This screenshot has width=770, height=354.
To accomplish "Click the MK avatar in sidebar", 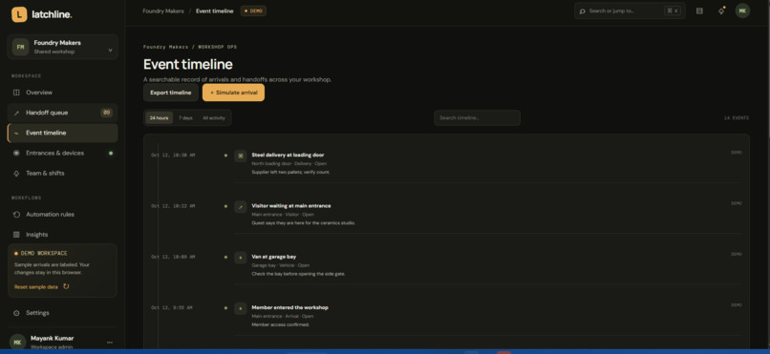I will coord(18,342).
